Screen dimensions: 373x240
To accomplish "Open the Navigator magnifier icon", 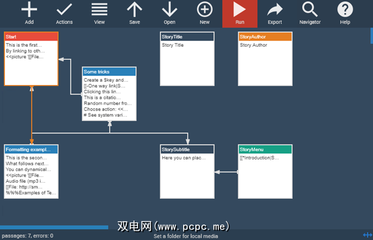I will tap(310, 10).
